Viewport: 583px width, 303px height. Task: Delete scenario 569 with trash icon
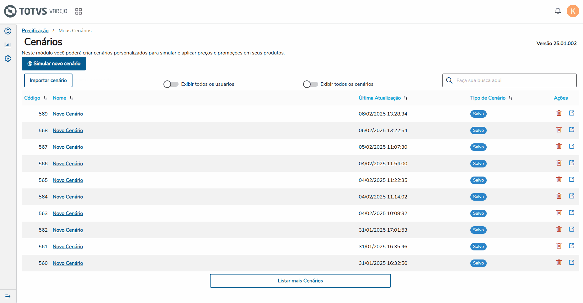[559, 113]
